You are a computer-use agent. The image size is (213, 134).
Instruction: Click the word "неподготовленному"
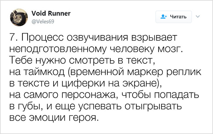coord(57,49)
